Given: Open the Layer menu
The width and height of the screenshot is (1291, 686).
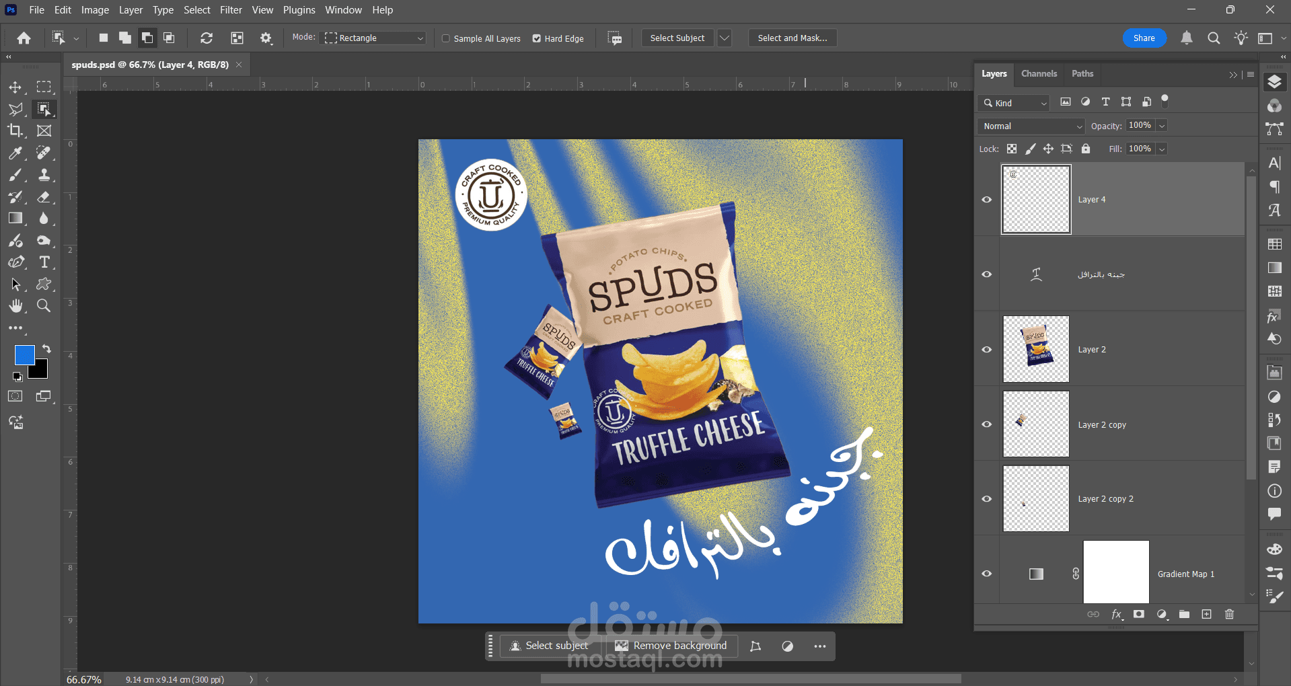Looking at the screenshot, I should [x=131, y=10].
